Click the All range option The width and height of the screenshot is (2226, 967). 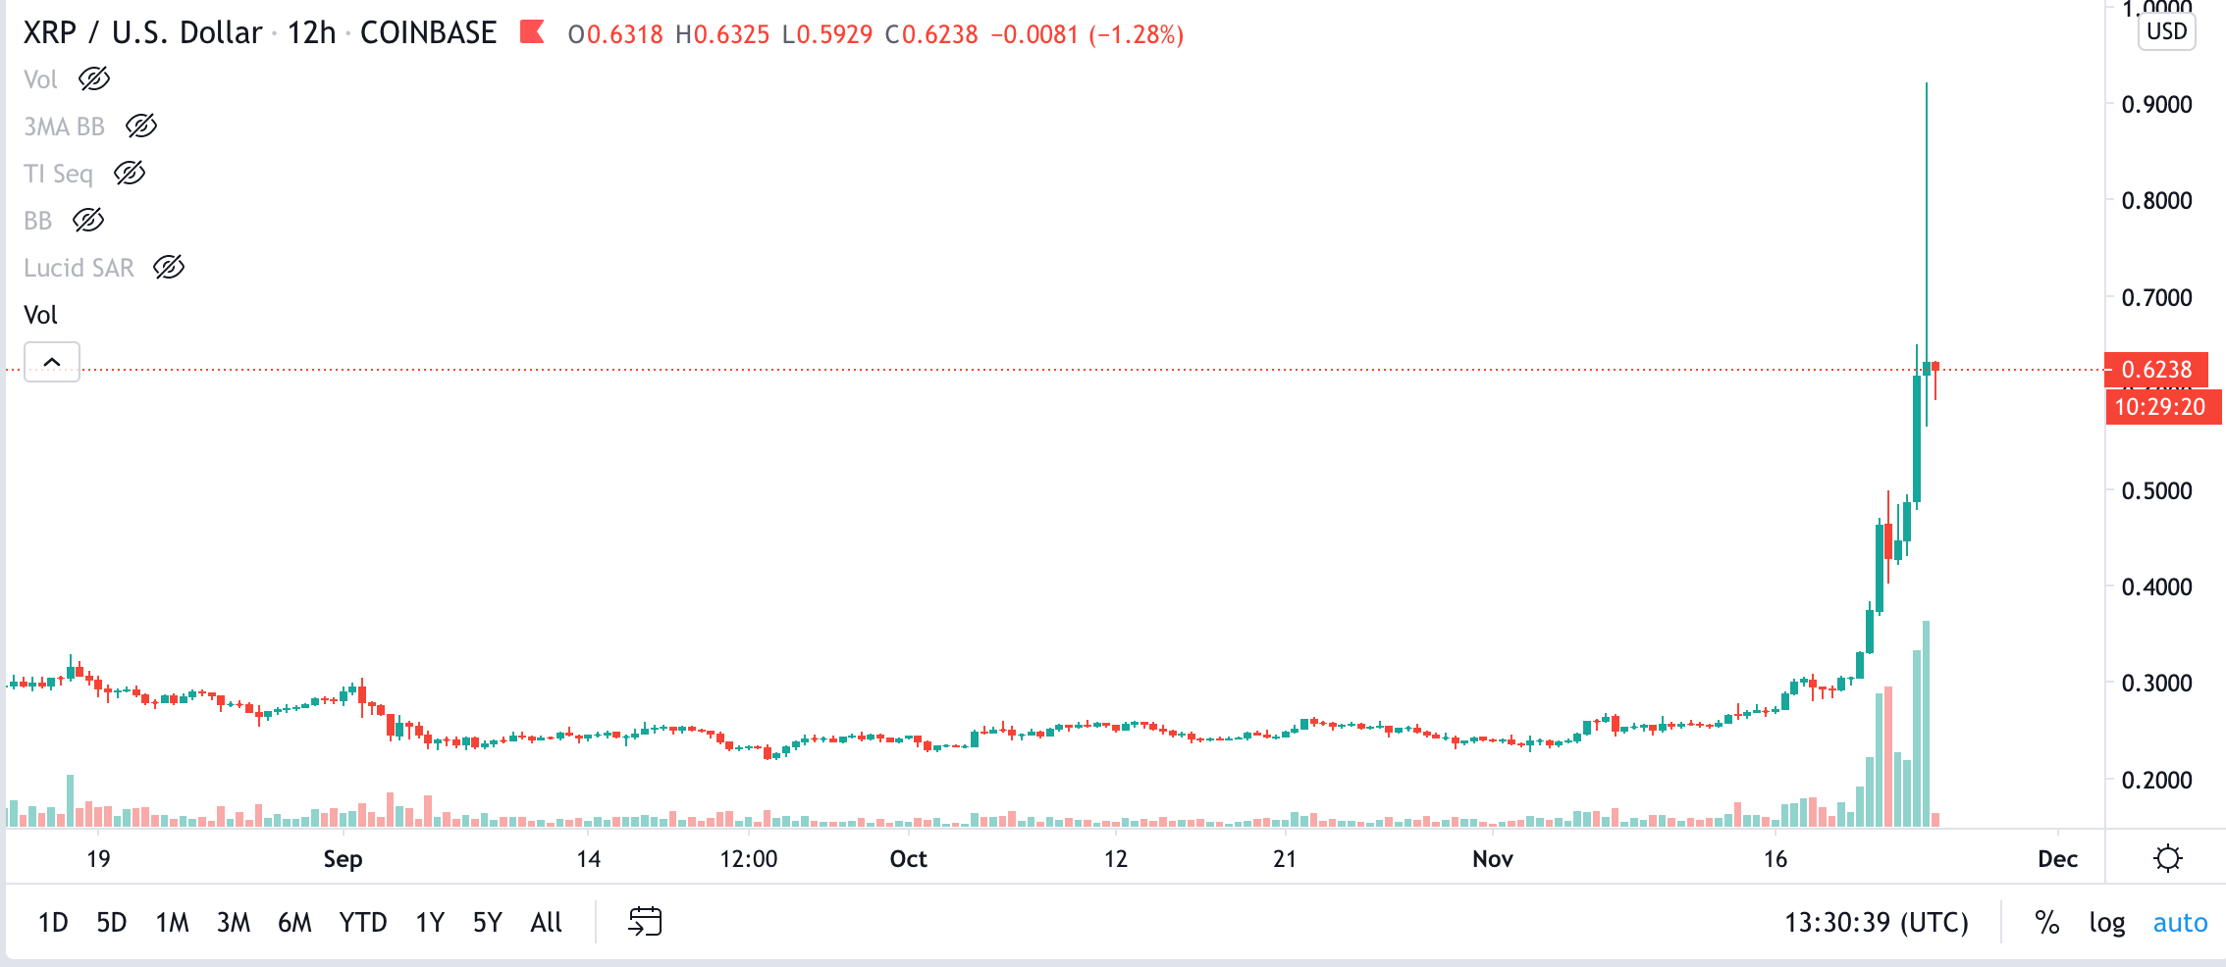click(x=547, y=922)
